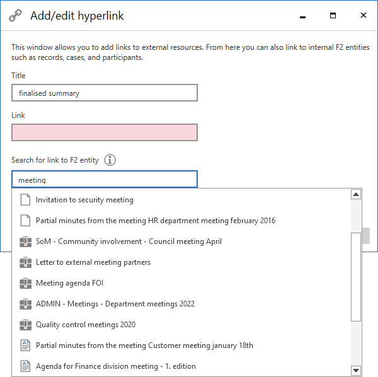Click document icon beside HR department minutes
This screenshot has width=378, height=377.
pos(25,221)
